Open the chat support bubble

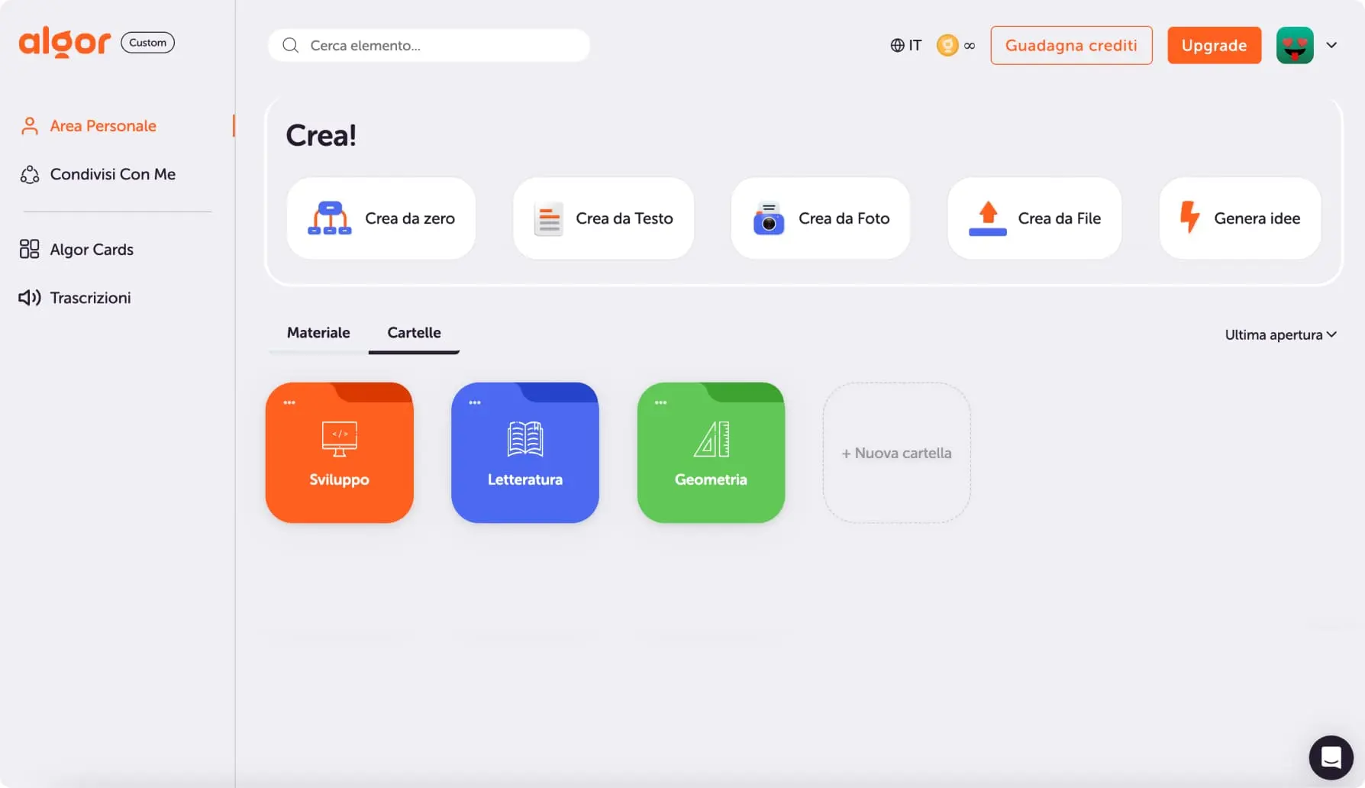1331,757
